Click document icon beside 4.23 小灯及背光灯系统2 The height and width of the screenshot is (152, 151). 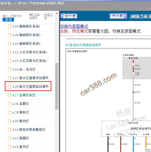click(x=10, y=61)
